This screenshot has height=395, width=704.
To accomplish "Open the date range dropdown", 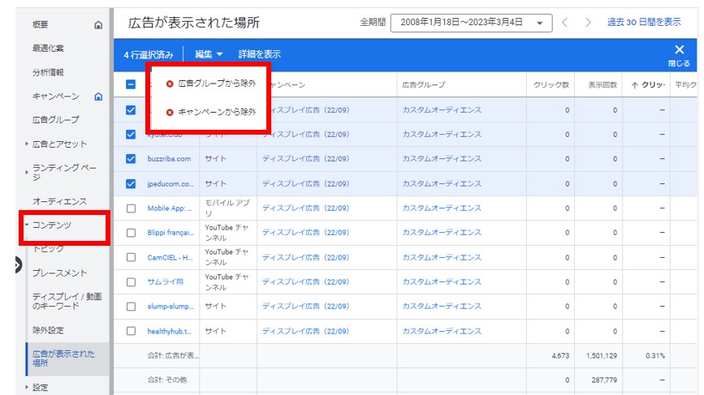I will coord(472,23).
